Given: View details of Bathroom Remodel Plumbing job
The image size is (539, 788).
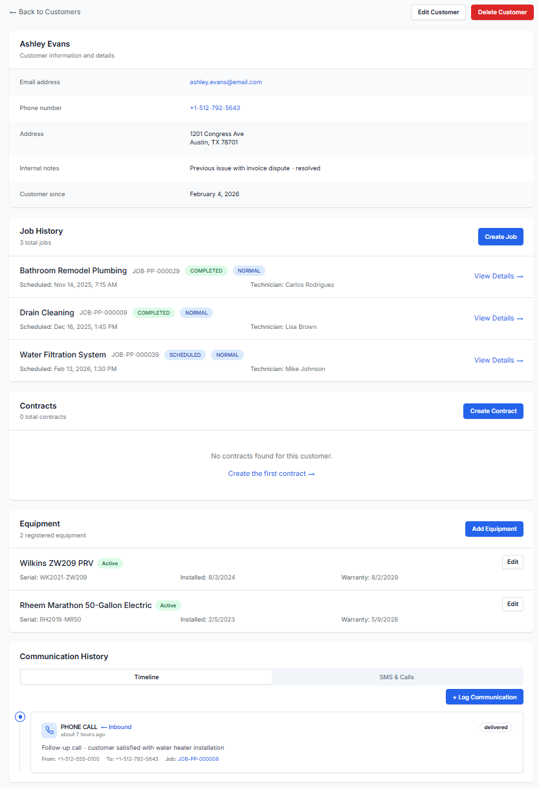Looking at the screenshot, I should coord(498,276).
